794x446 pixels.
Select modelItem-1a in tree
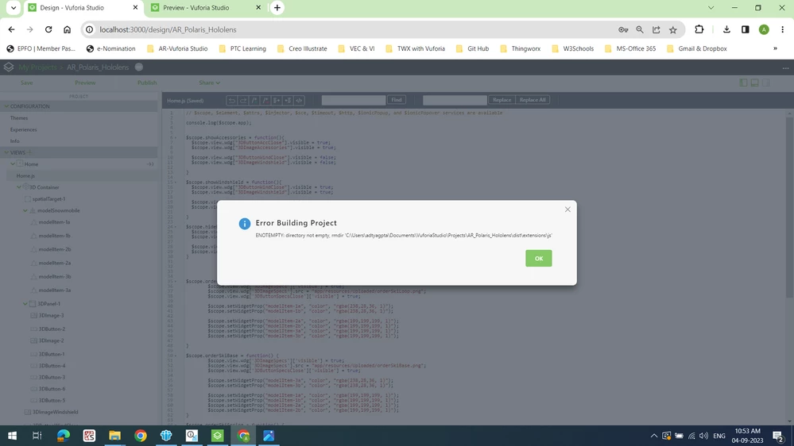coord(54,222)
